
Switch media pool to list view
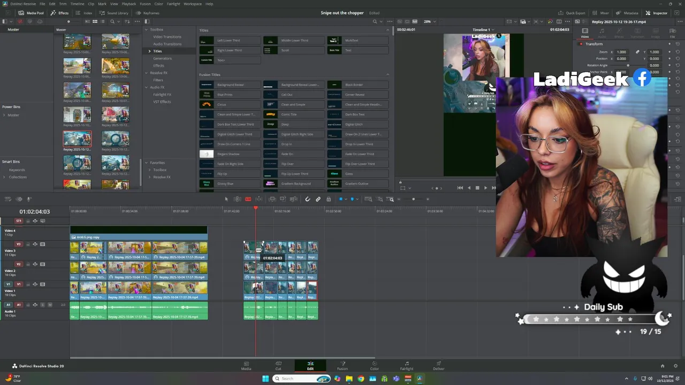tap(102, 21)
